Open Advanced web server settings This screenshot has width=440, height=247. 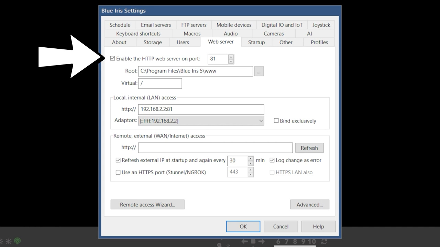[310, 204]
